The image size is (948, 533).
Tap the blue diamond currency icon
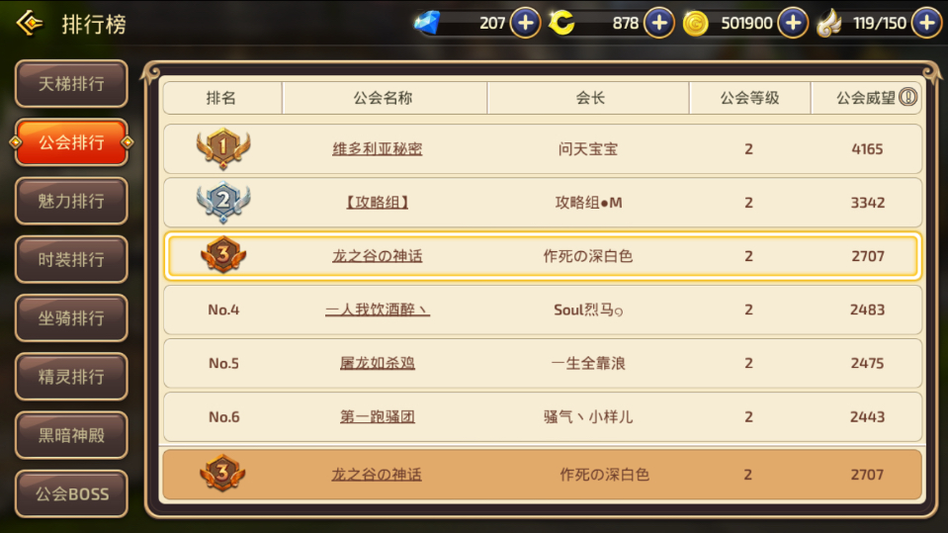[x=427, y=23]
